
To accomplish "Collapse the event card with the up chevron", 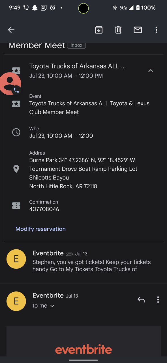I will [x=151, y=71].
